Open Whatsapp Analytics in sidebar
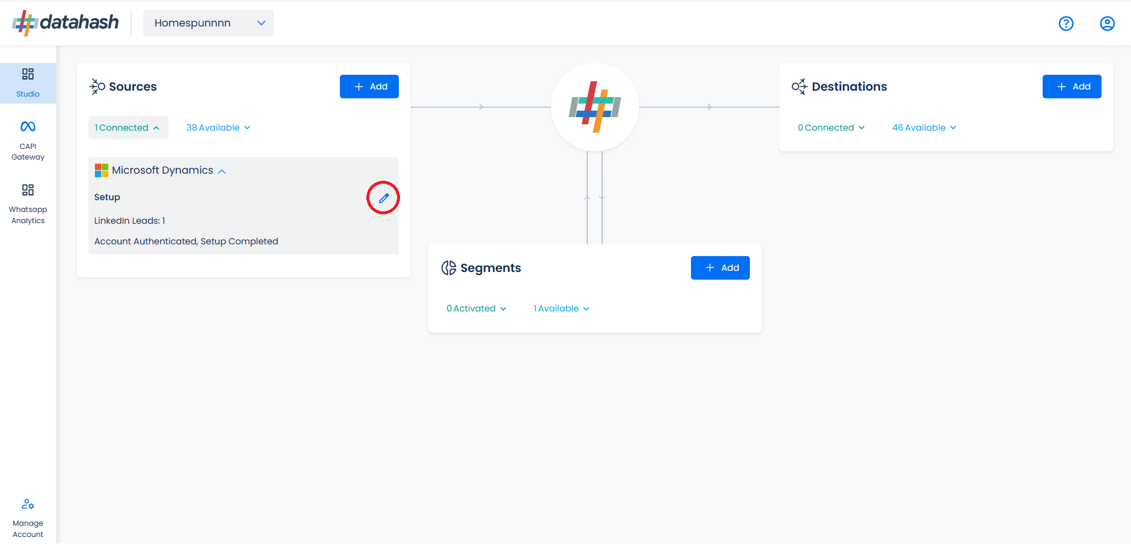Image resolution: width=1131 pixels, height=544 pixels. tap(28, 204)
